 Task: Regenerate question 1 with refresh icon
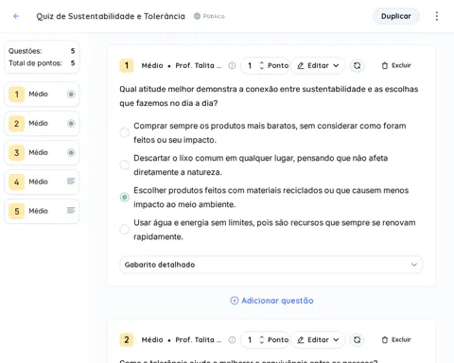(x=357, y=65)
